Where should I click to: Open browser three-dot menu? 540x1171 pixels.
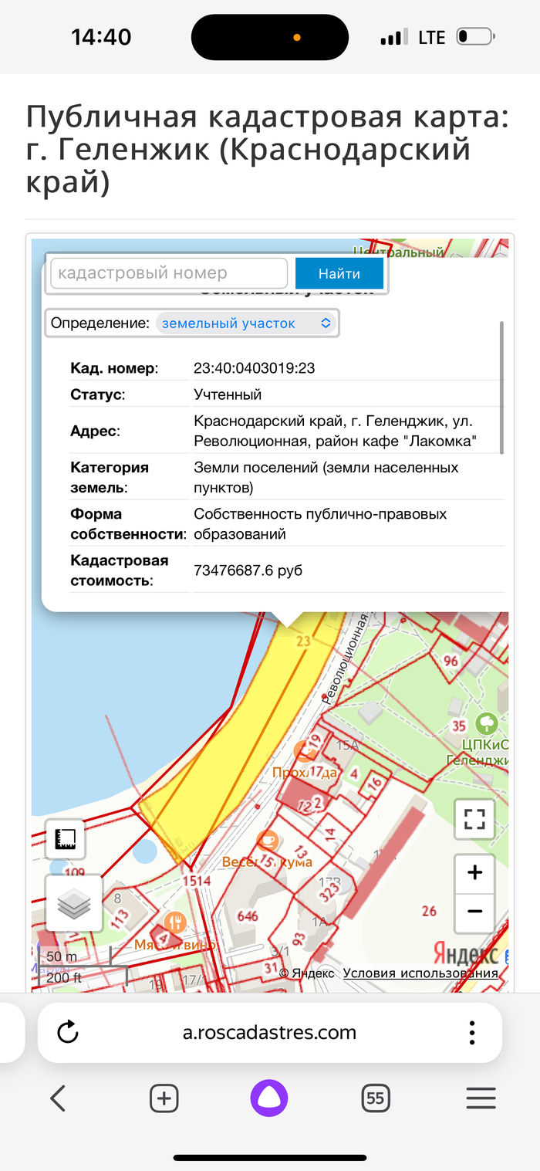pos(471,1032)
